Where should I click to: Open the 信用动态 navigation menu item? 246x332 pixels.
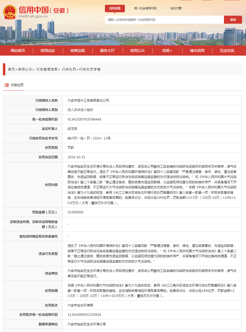coord(48,51)
